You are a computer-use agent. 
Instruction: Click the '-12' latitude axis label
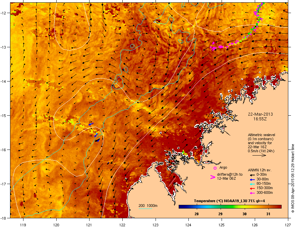coord(3,13)
